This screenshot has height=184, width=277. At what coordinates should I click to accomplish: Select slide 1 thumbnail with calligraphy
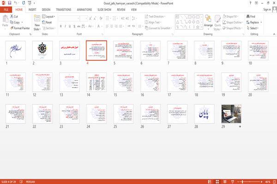[x=16, y=50]
